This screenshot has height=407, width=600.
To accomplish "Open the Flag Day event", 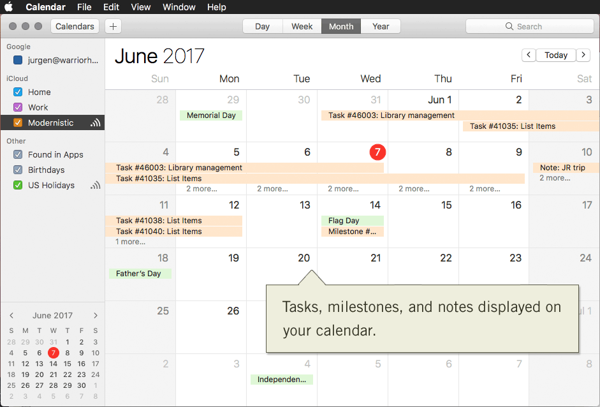I will click(353, 221).
